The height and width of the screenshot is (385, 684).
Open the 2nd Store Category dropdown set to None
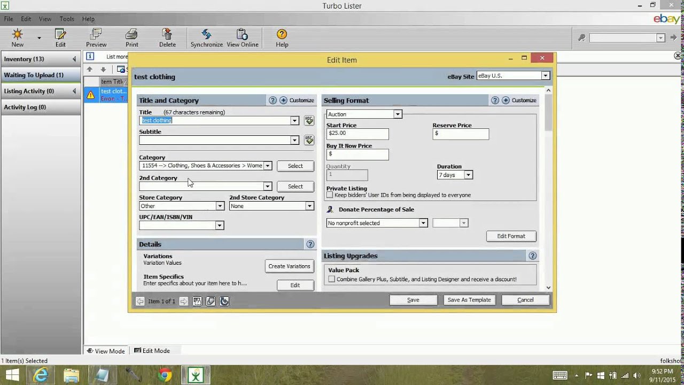tap(309, 206)
